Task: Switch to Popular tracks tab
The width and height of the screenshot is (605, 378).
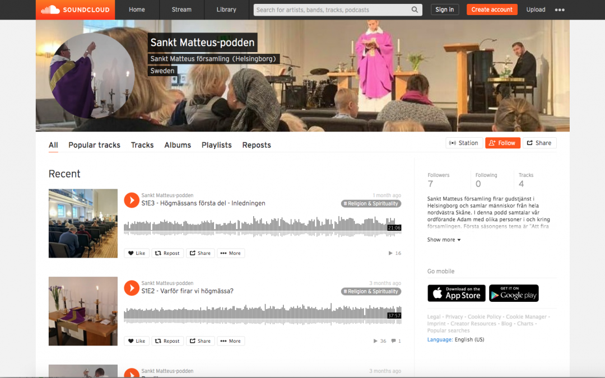Action: [x=94, y=145]
